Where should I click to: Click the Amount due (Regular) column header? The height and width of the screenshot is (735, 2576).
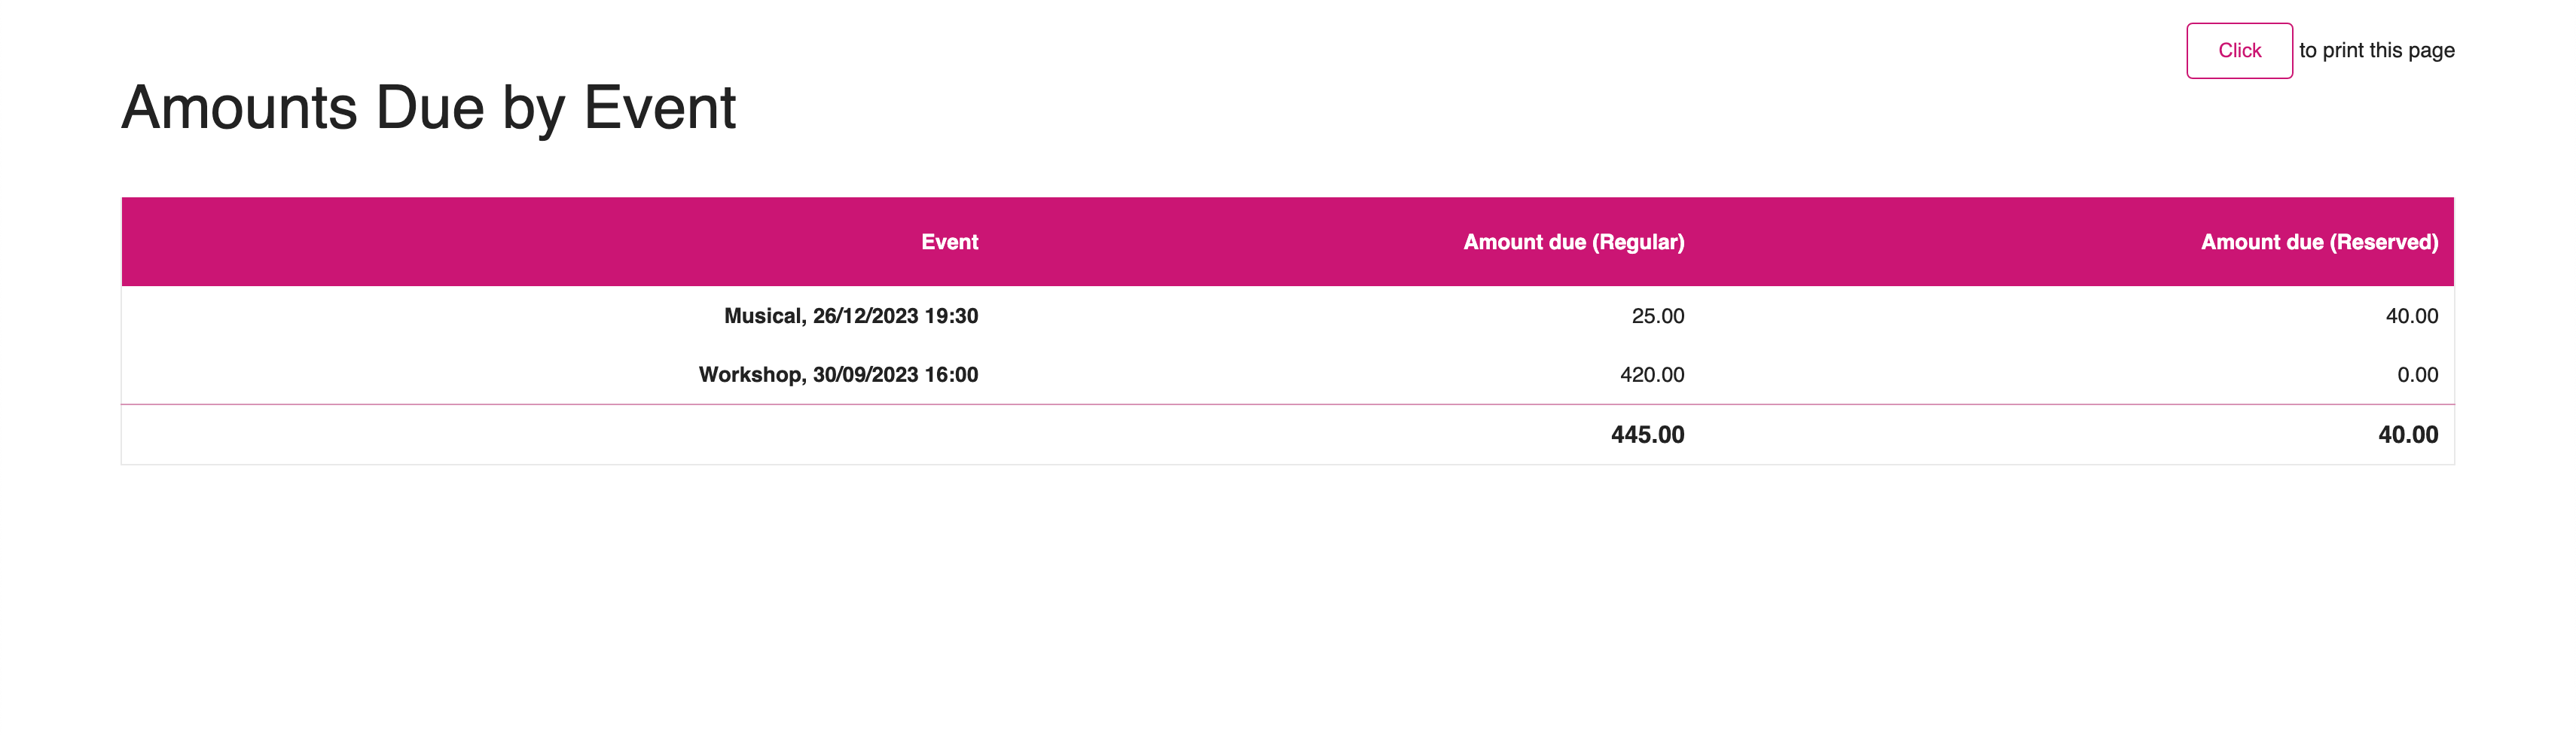pyautogui.click(x=1572, y=241)
